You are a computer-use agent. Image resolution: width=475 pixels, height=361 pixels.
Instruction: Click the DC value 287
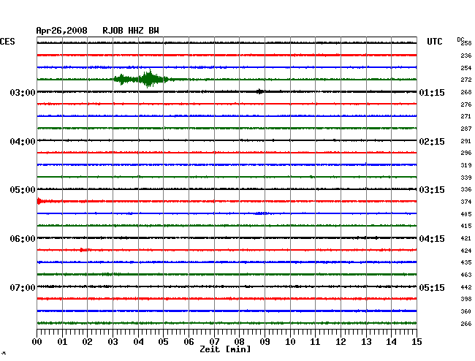466,129
